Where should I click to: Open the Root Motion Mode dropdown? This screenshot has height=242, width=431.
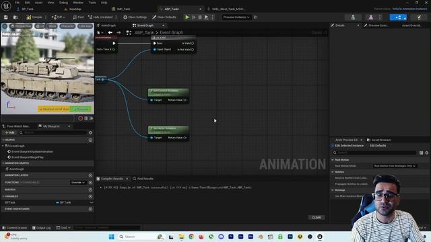[x=395, y=166]
